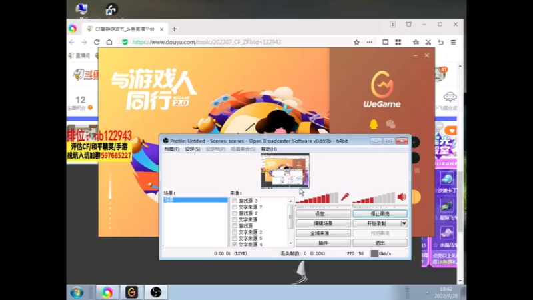Click the sources list scroll-up arrow
Viewport: 533px width, 300px height.
pyautogui.click(x=290, y=201)
